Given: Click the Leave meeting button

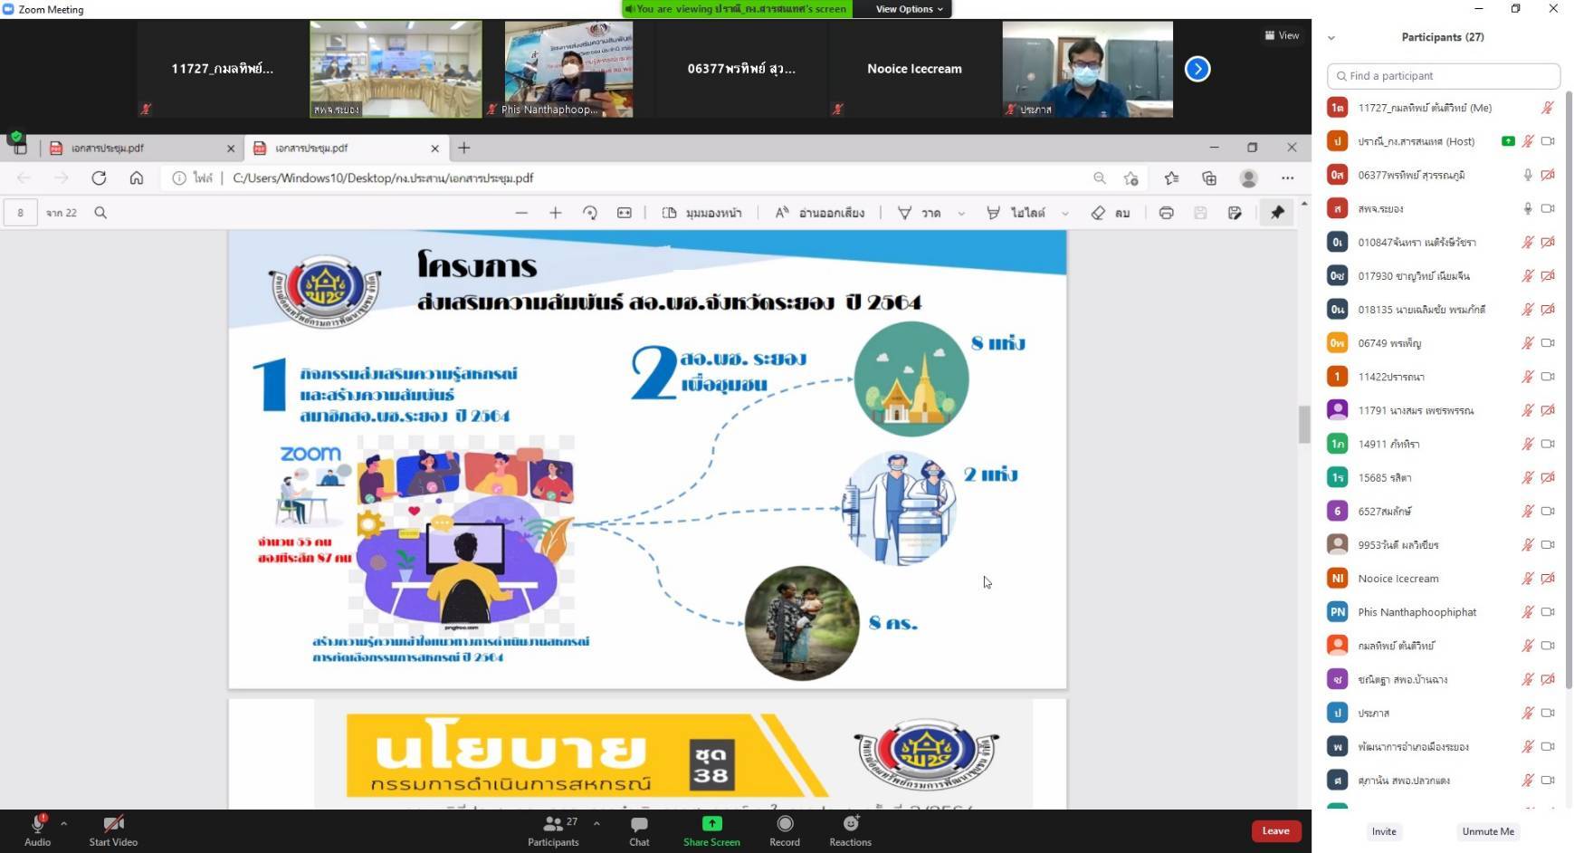Looking at the screenshot, I should pyautogui.click(x=1275, y=831).
